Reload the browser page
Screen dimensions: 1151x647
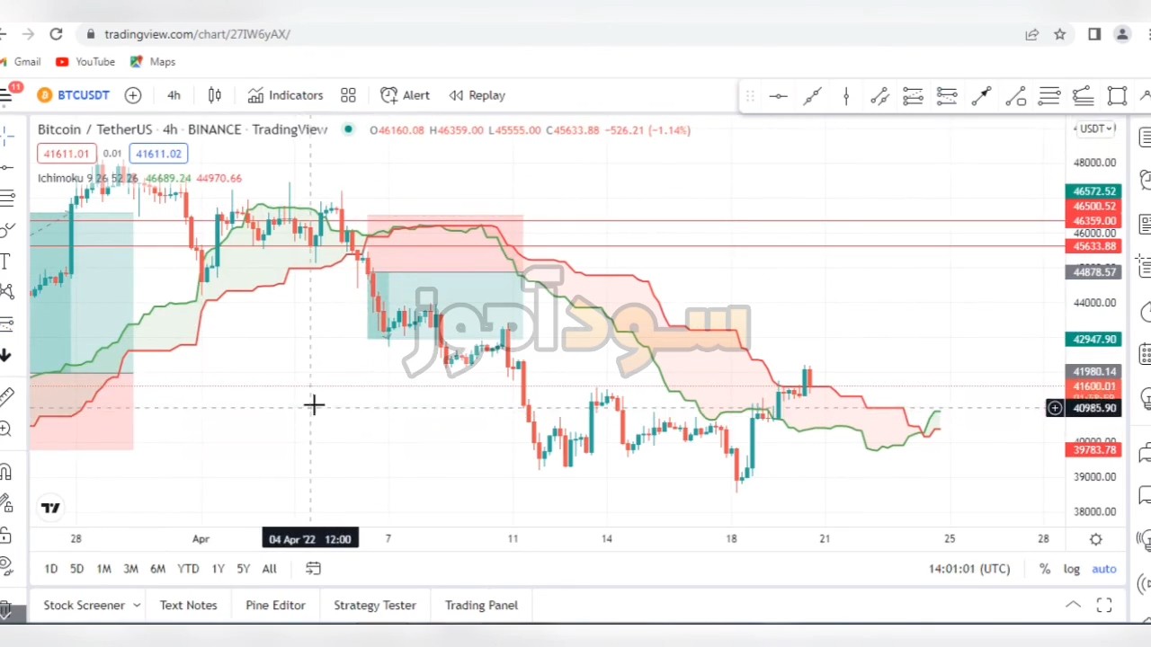(x=56, y=34)
